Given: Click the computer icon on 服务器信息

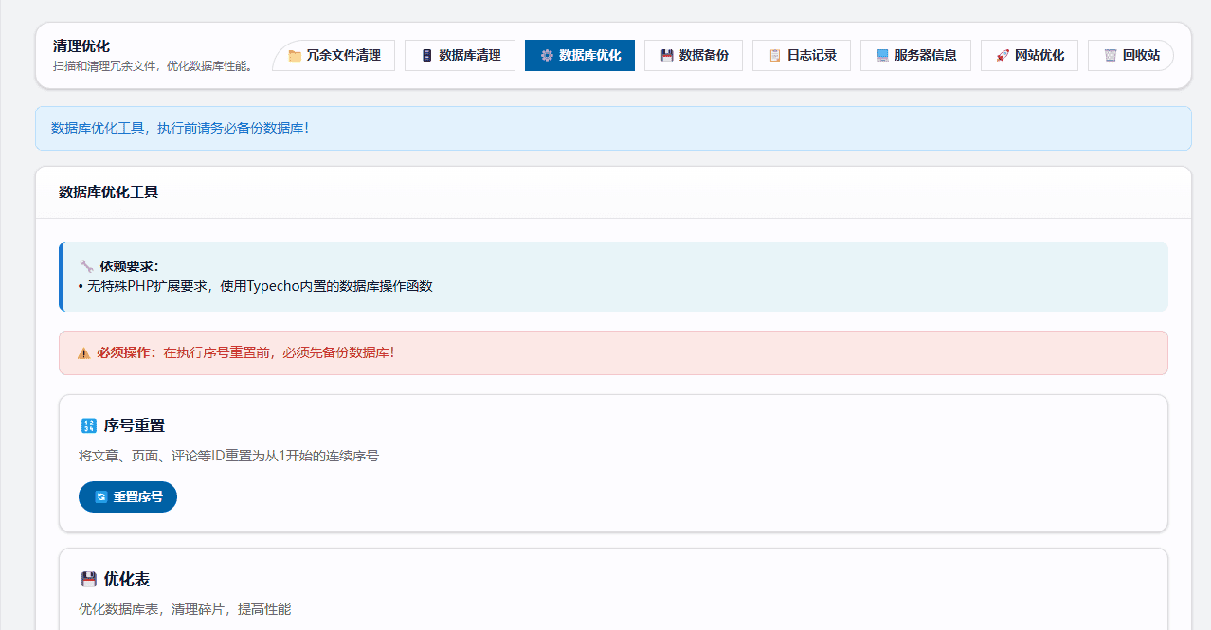Looking at the screenshot, I should tap(882, 56).
